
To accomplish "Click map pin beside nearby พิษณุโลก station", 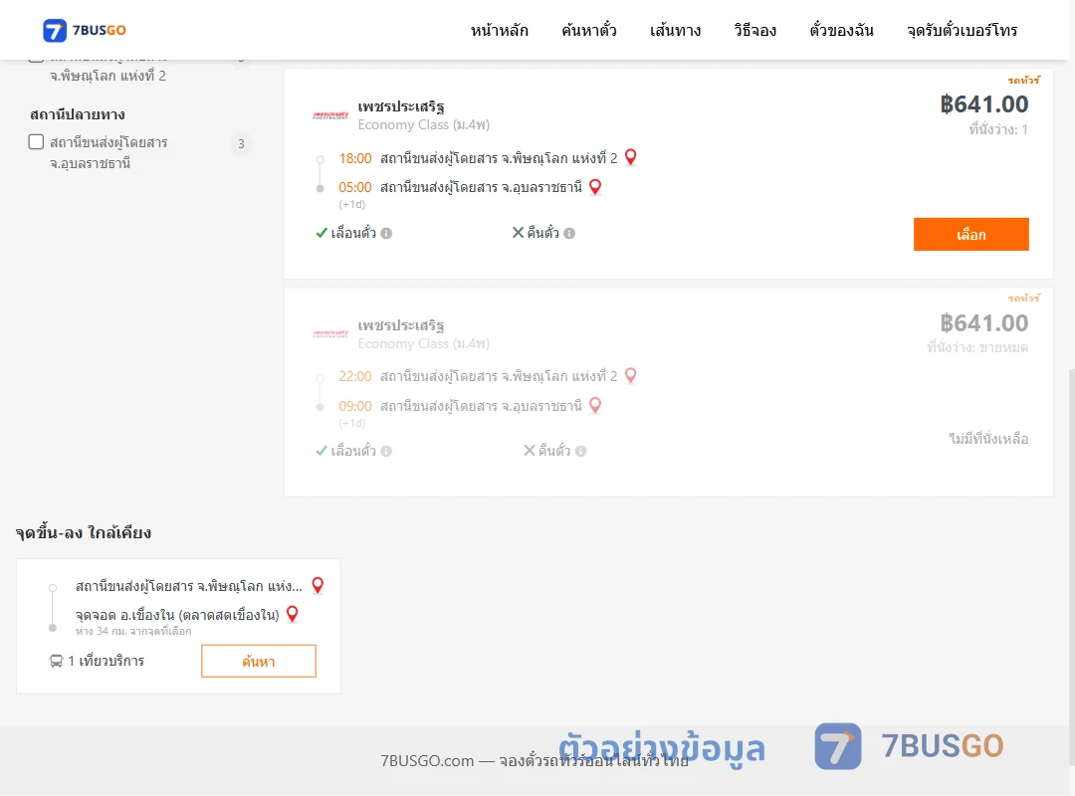I will coord(318,585).
